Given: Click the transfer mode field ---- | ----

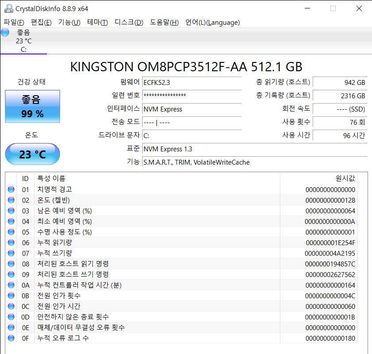Looking at the screenshot, I should tap(192, 122).
